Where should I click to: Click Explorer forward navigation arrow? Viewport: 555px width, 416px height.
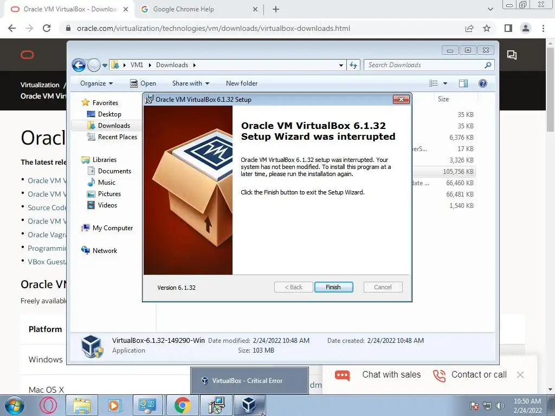coord(94,65)
